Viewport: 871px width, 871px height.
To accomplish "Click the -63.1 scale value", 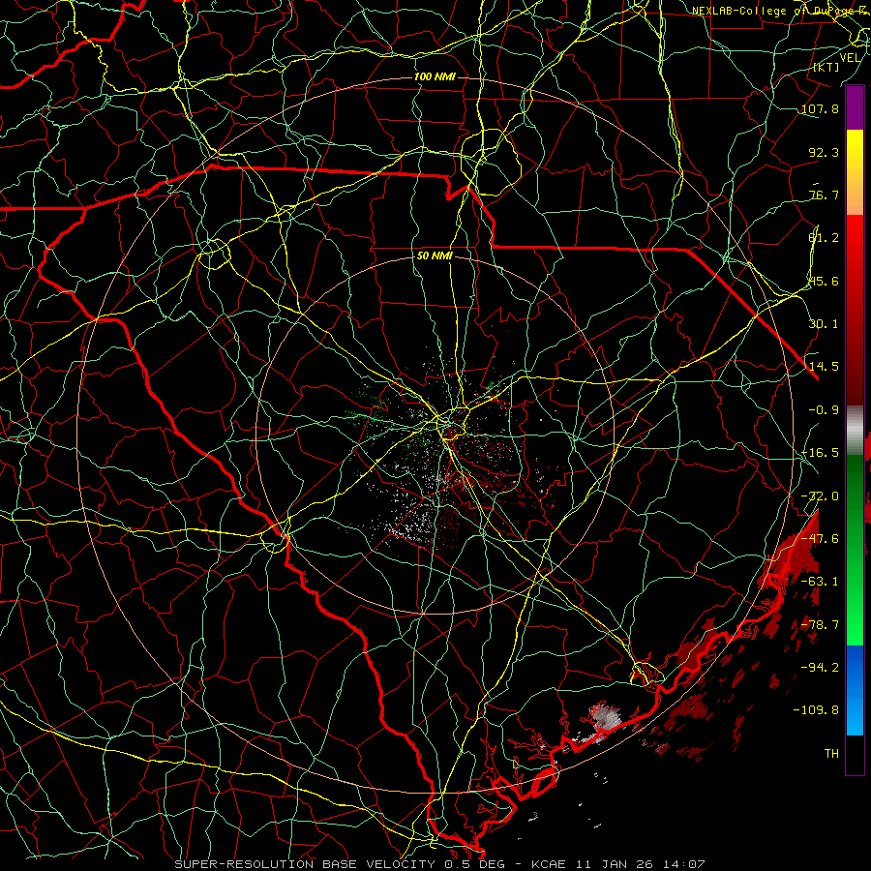I will click(820, 582).
